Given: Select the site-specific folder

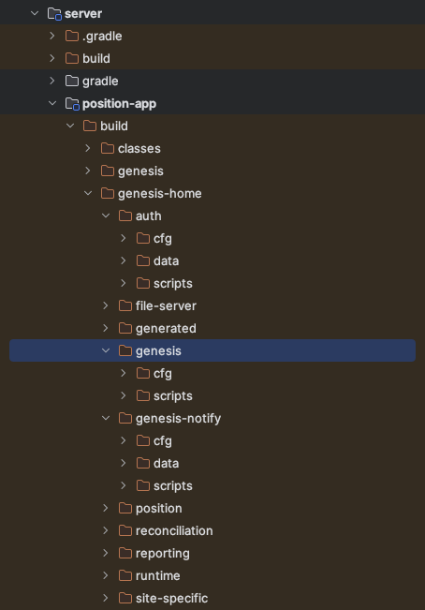Looking at the screenshot, I should (x=171, y=599).
